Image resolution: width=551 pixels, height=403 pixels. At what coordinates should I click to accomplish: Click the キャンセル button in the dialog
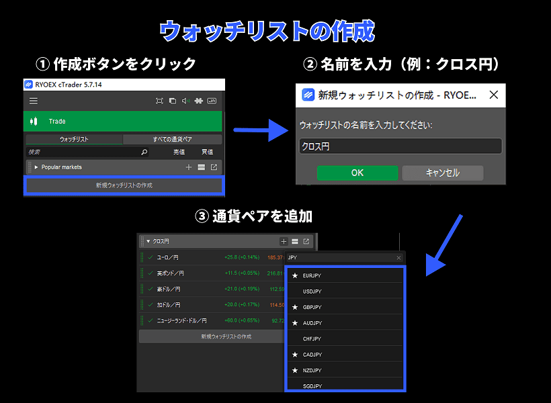tap(443, 173)
